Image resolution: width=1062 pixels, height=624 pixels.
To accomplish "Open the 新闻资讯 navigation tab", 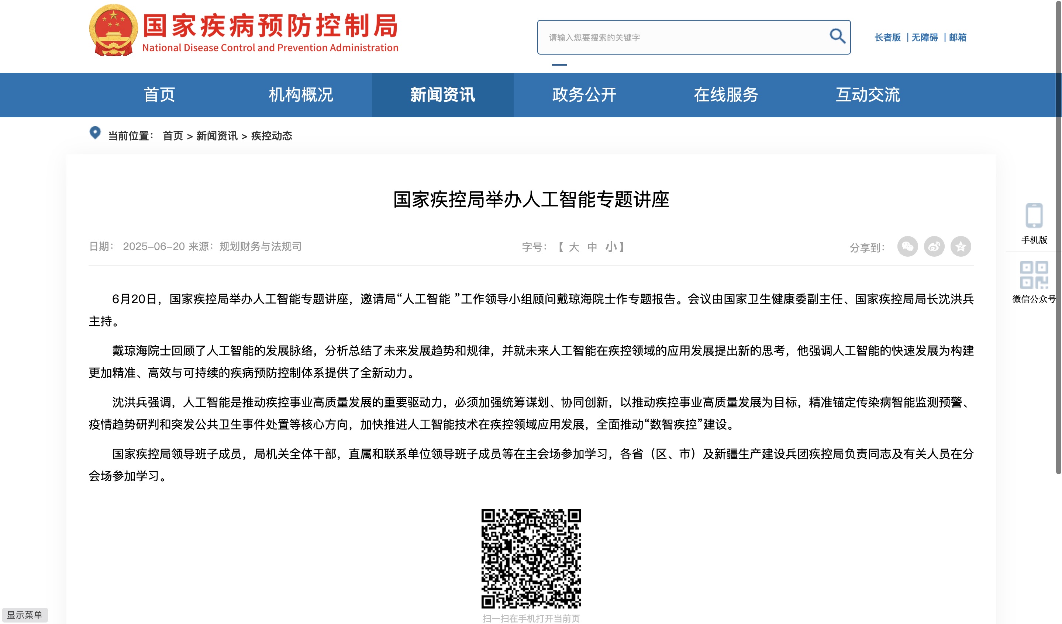I will tap(442, 95).
